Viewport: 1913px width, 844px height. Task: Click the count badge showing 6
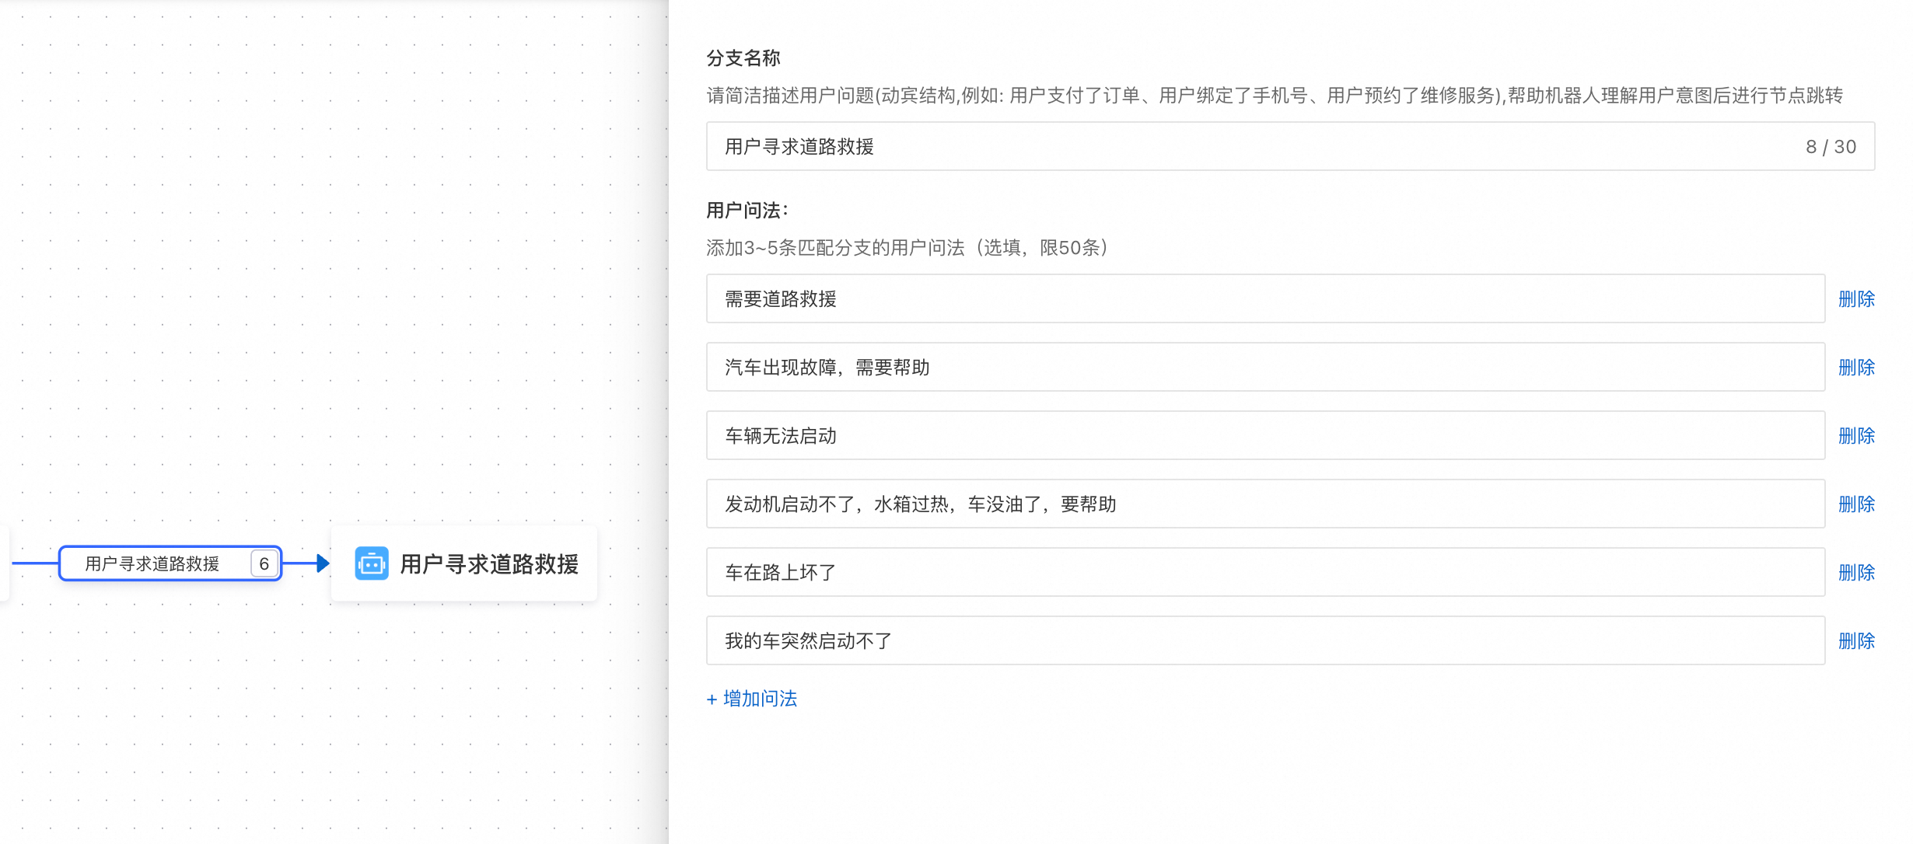(264, 563)
